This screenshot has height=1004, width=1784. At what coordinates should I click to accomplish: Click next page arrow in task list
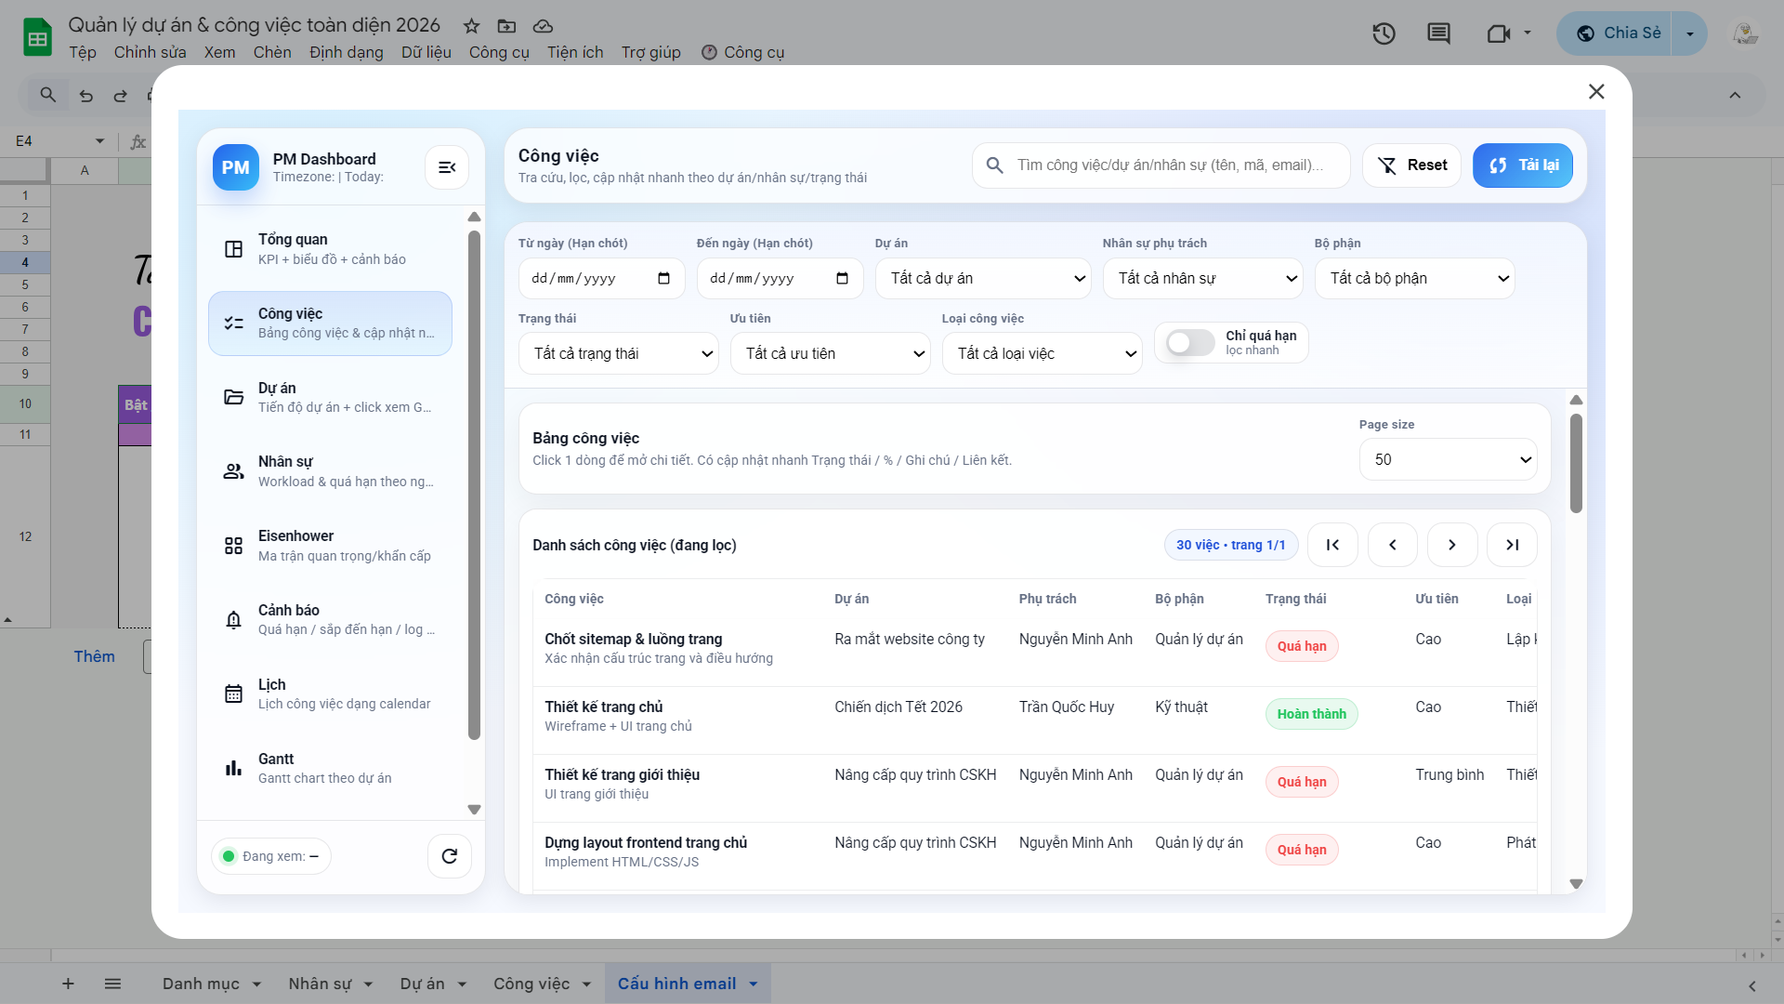click(1451, 545)
